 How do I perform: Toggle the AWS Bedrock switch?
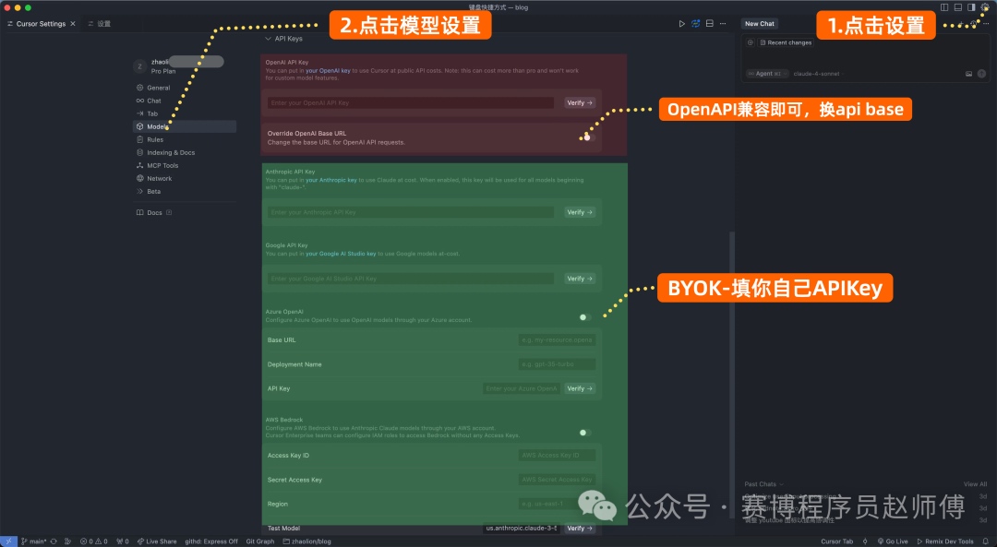click(x=585, y=433)
